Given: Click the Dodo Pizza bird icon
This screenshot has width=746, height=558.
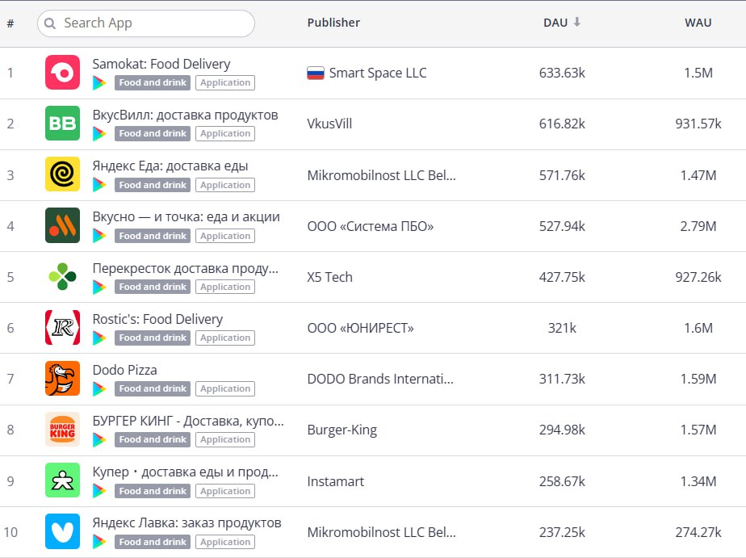Looking at the screenshot, I should (x=62, y=378).
